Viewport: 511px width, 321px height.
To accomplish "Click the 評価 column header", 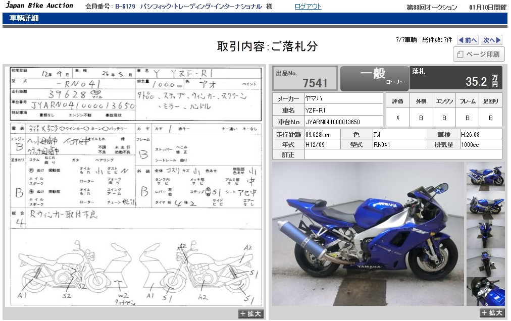I will [397, 101].
